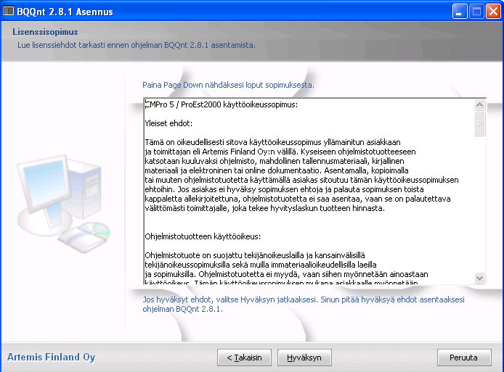Click the installer icon in title bar
The height and width of the screenshot is (372, 504).
9,11
